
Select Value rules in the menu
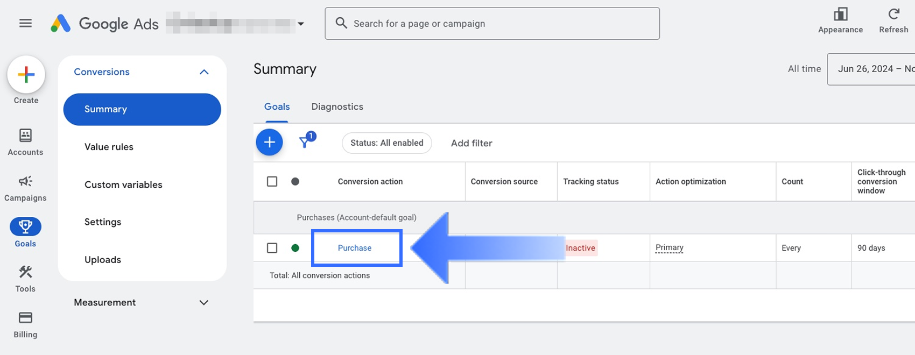click(x=109, y=147)
